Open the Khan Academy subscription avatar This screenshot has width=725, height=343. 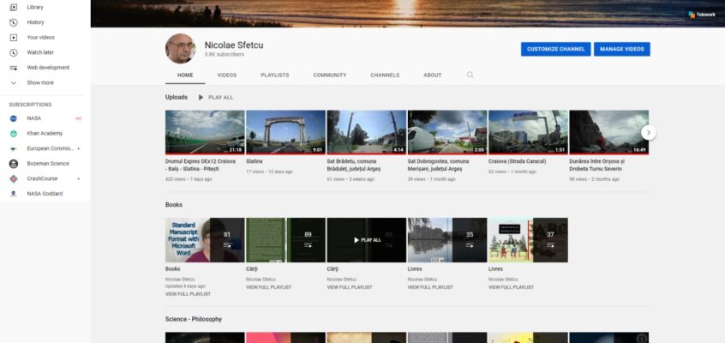tap(14, 133)
